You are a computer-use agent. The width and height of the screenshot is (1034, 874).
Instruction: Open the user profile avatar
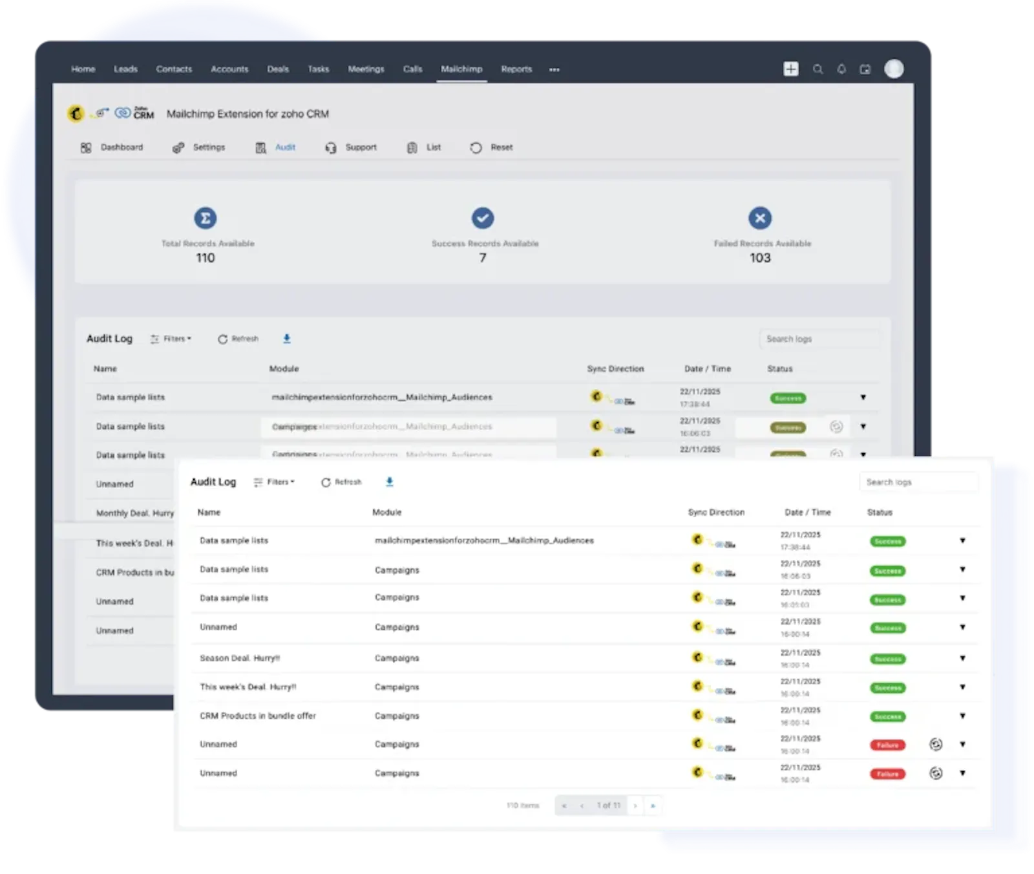tap(894, 69)
